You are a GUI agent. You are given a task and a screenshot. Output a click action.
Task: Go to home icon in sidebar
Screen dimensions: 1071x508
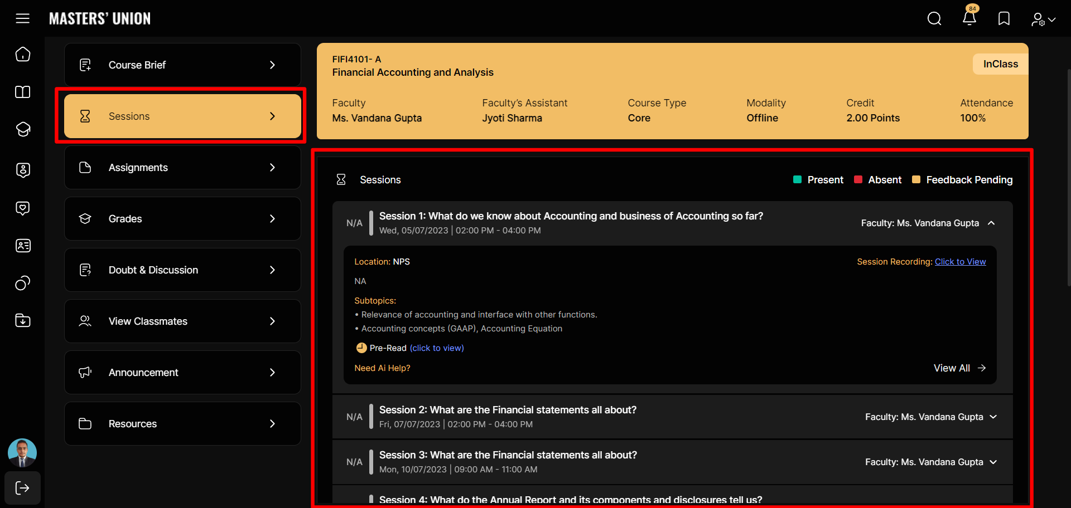coord(23,54)
